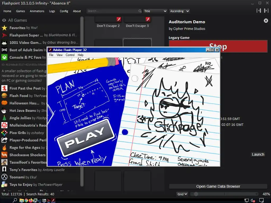The height and width of the screenshot is (203, 271).
Task: Close the Auditorium Demo details panel
Action: [266, 21]
